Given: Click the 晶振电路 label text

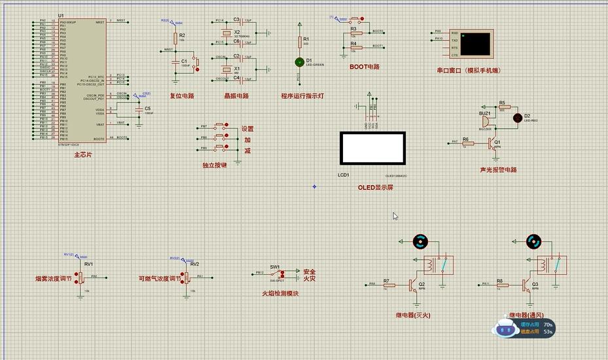Looking at the screenshot, I should (x=236, y=96).
